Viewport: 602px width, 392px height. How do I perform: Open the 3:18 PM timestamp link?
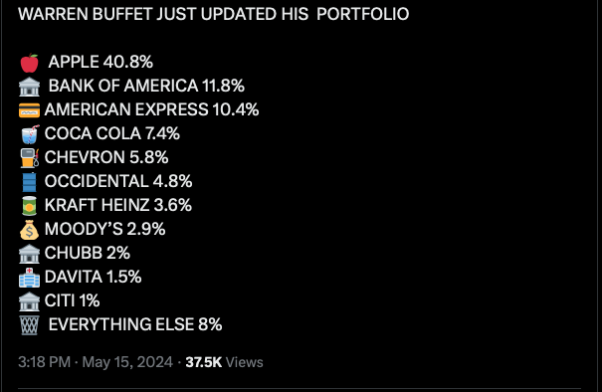(x=44, y=362)
